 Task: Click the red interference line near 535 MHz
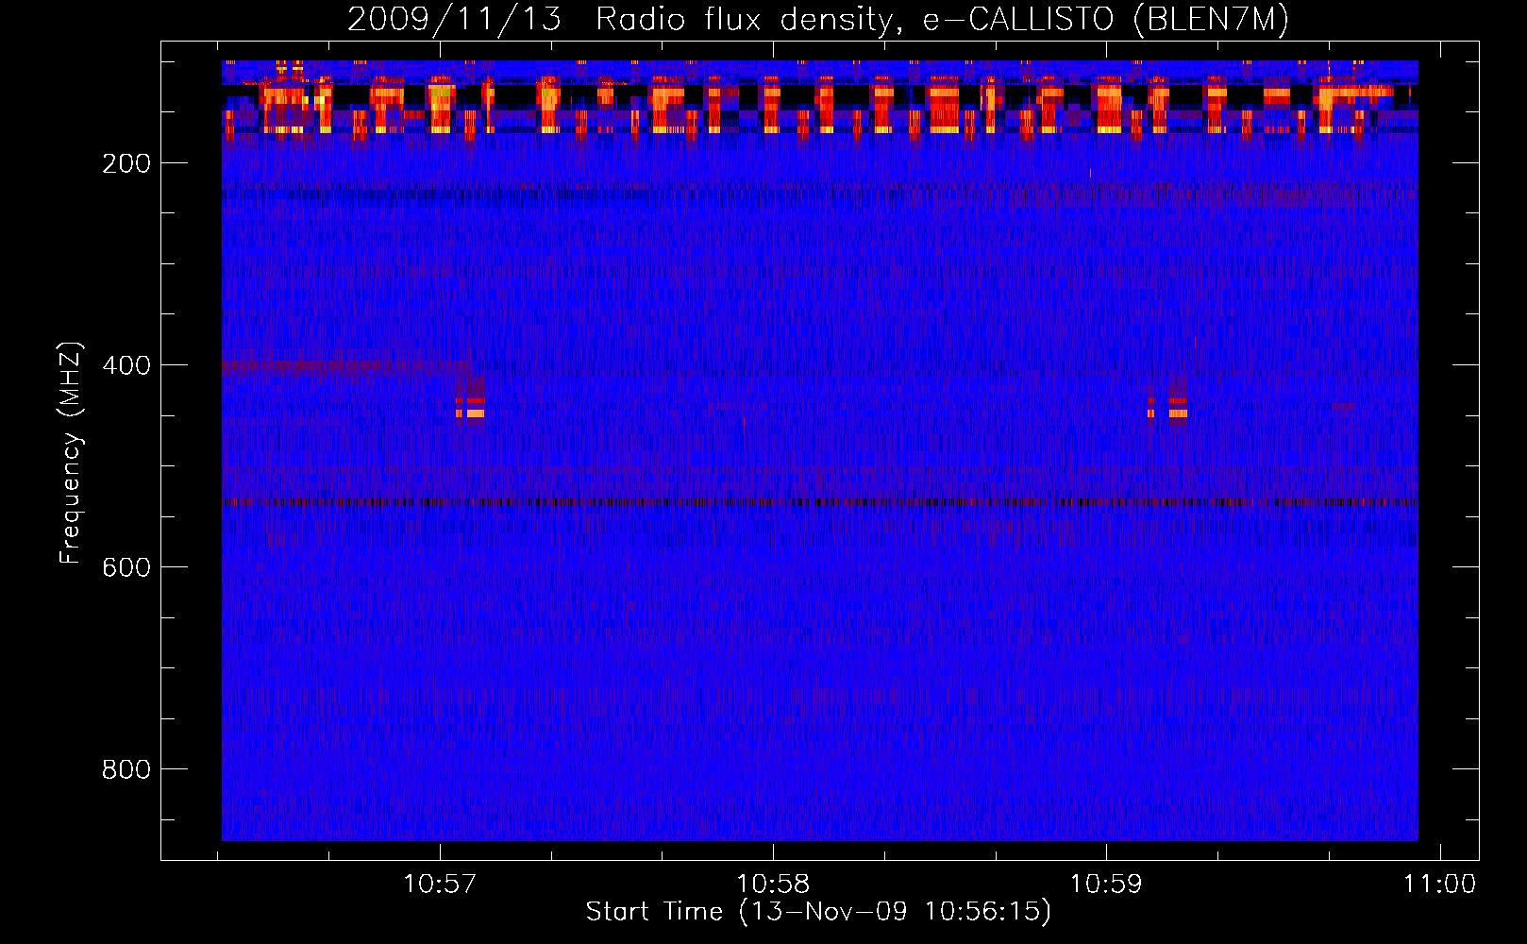820,502
